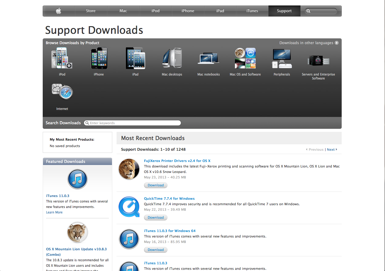The image size is (385, 271).
Task: Click 'No saved products' text
Action: pos(65,146)
